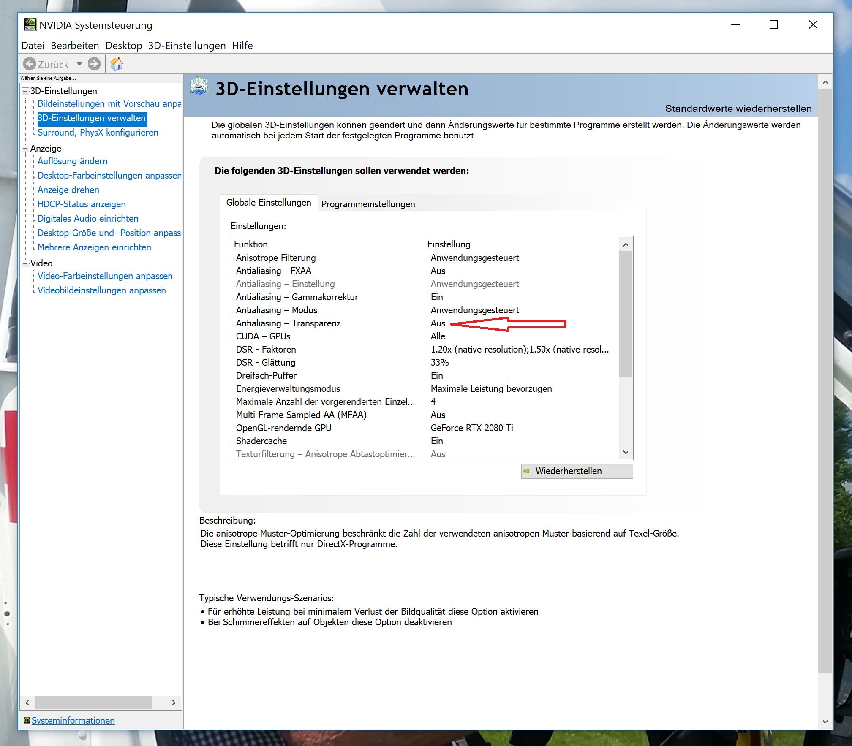The image size is (852, 746).
Task: Click the Systeminformationen link
Action: coord(73,720)
